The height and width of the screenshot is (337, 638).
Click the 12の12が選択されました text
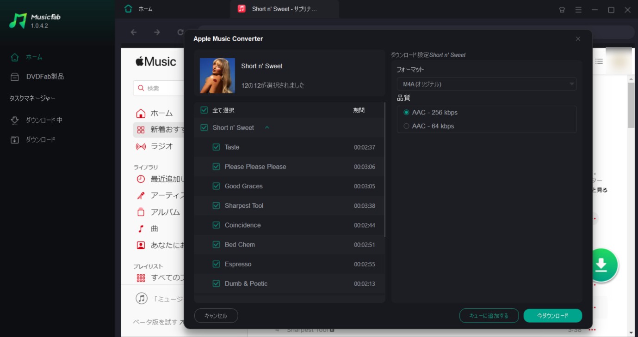[273, 85]
